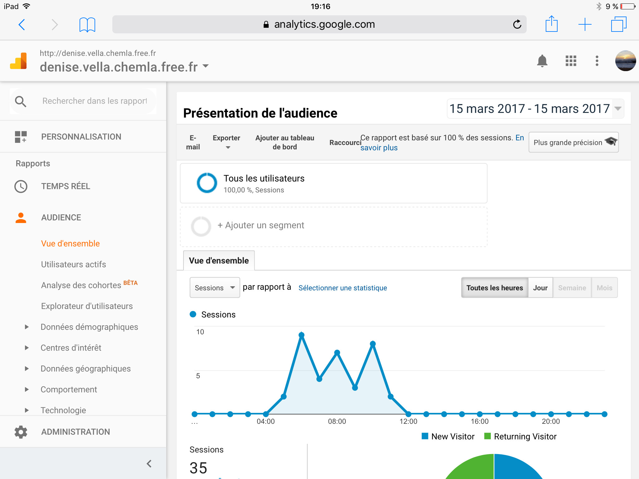Select the Vue d'ensemble tab

(x=219, y=261)
